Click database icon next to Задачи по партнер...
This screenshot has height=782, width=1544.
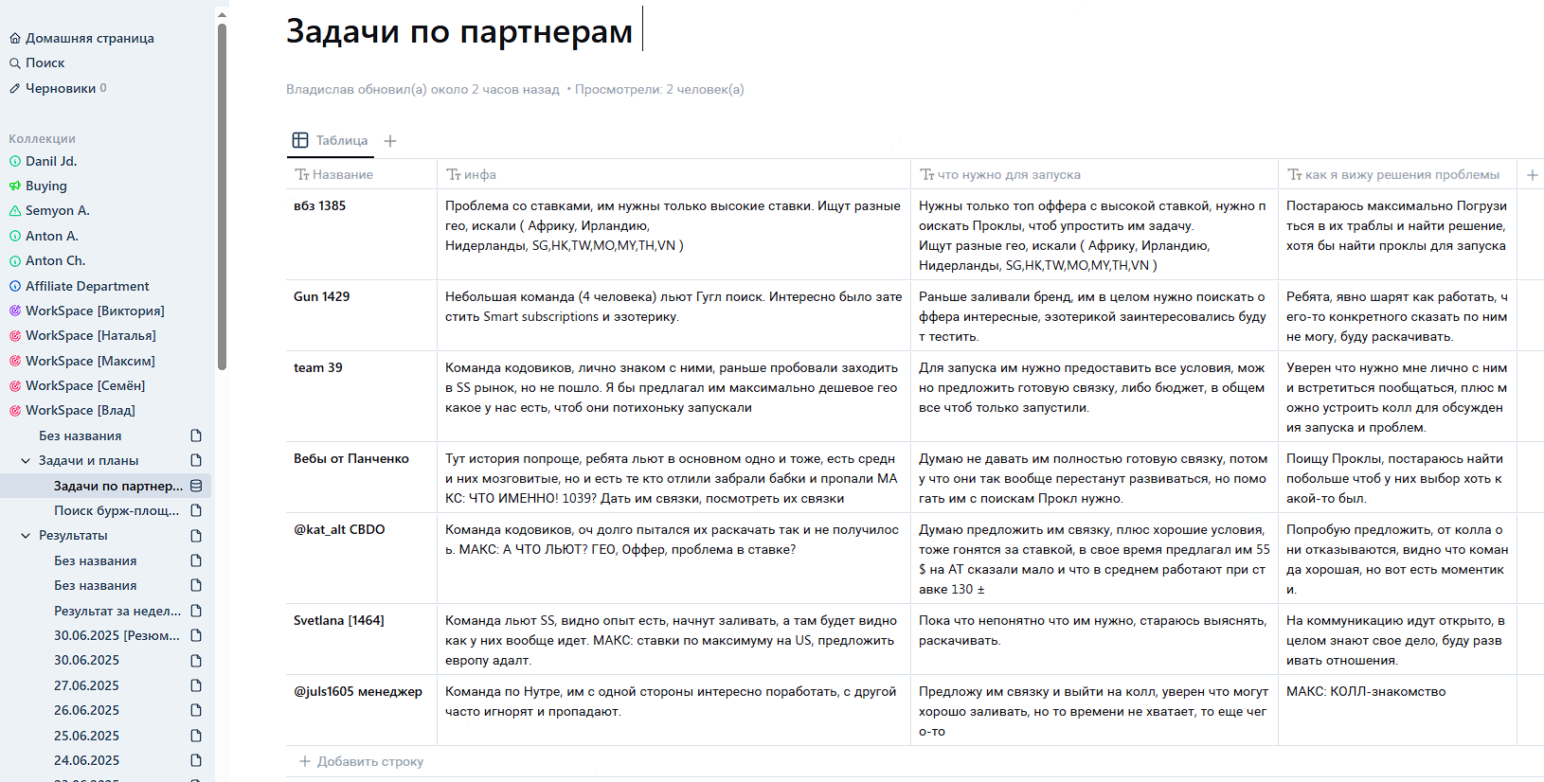pyautogui.click(x=196, y=486)
